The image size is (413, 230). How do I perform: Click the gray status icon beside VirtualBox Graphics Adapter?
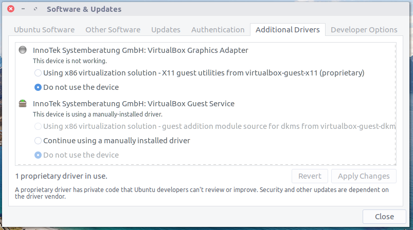coord(23,50)
